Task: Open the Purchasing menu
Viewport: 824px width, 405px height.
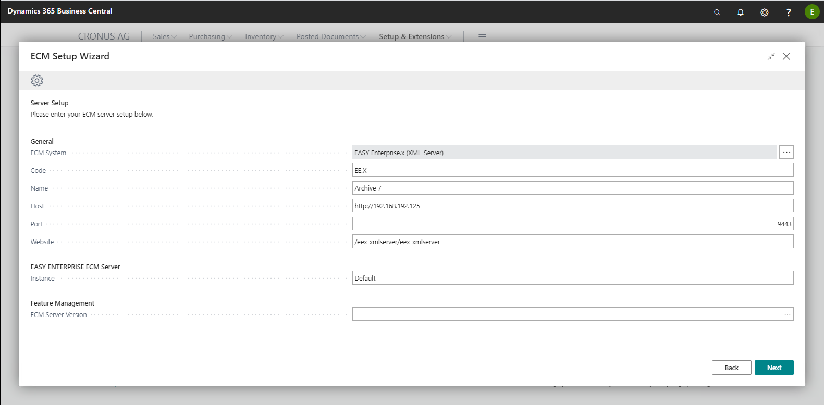Action: pyautogui.click(x=210, y=36)
